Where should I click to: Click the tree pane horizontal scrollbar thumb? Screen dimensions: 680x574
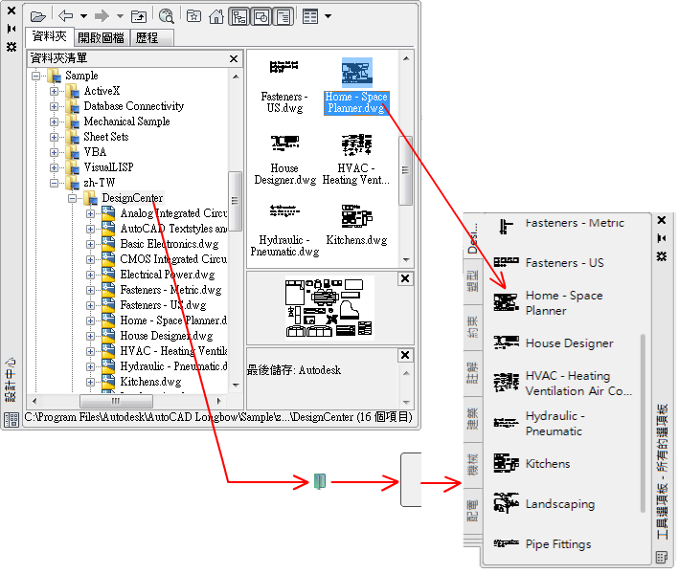pyautogui.click(x=116, y=401)
